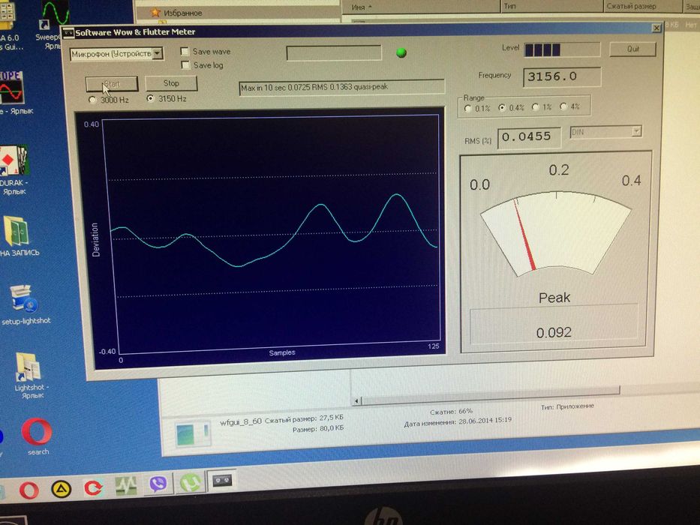Open the Opera browser taskbar icon

coord(29,490)
